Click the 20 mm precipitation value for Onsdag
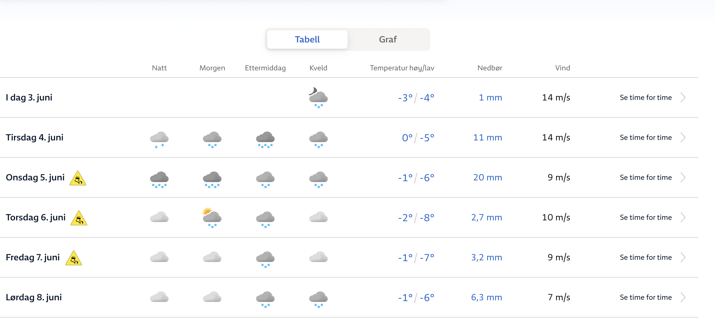This screenshot has width=715, height=323. click(487, 177)
